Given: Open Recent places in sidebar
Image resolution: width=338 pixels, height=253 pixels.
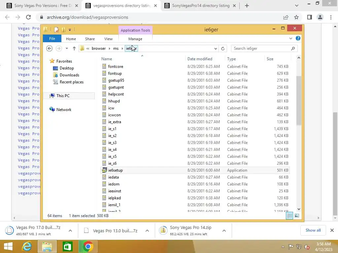Looking at the screenshot, I should [x=71, y=82].
